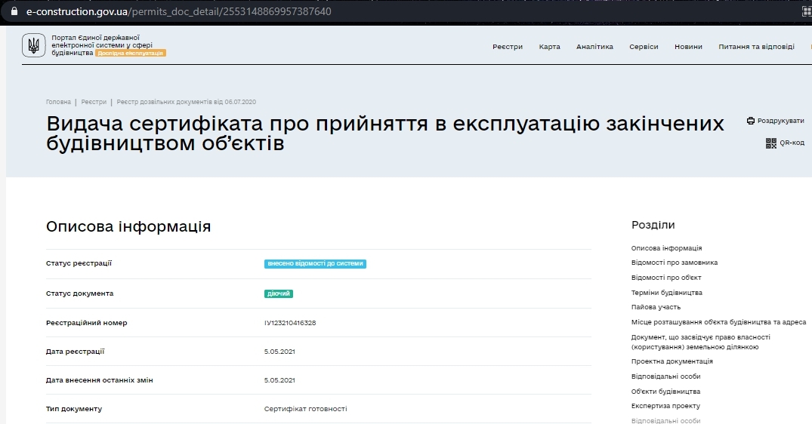Screen dimensions: 812x424
Task: Jump to Проектна документація section
Action: pos(672,361)
